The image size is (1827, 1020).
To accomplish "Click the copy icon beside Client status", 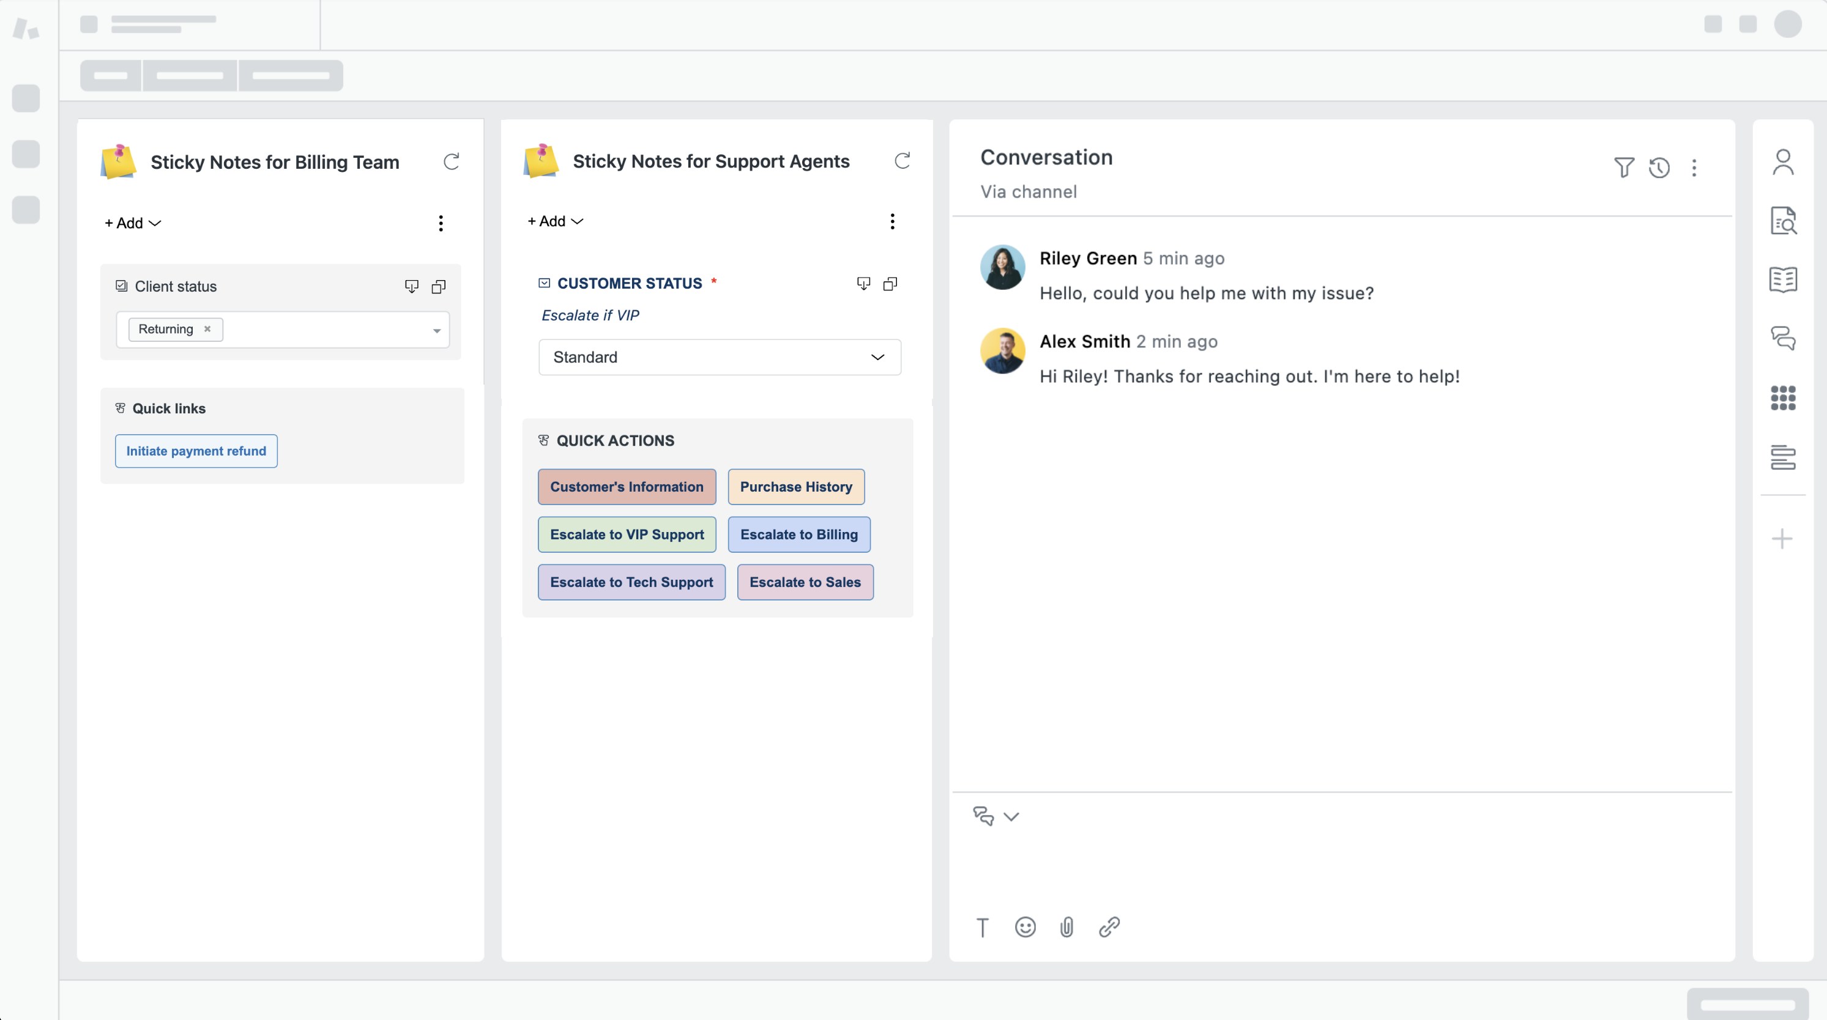I will (439, 286).
